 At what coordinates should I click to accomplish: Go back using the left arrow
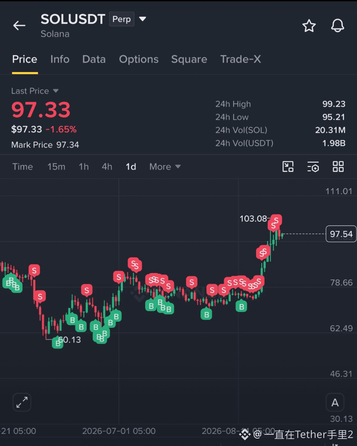tap(19, 25)
